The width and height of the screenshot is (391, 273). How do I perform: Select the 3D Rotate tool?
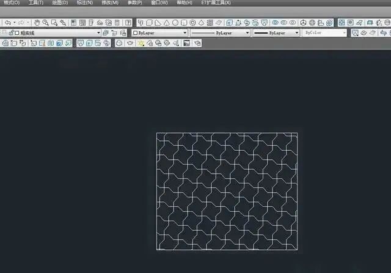point(312,23)
